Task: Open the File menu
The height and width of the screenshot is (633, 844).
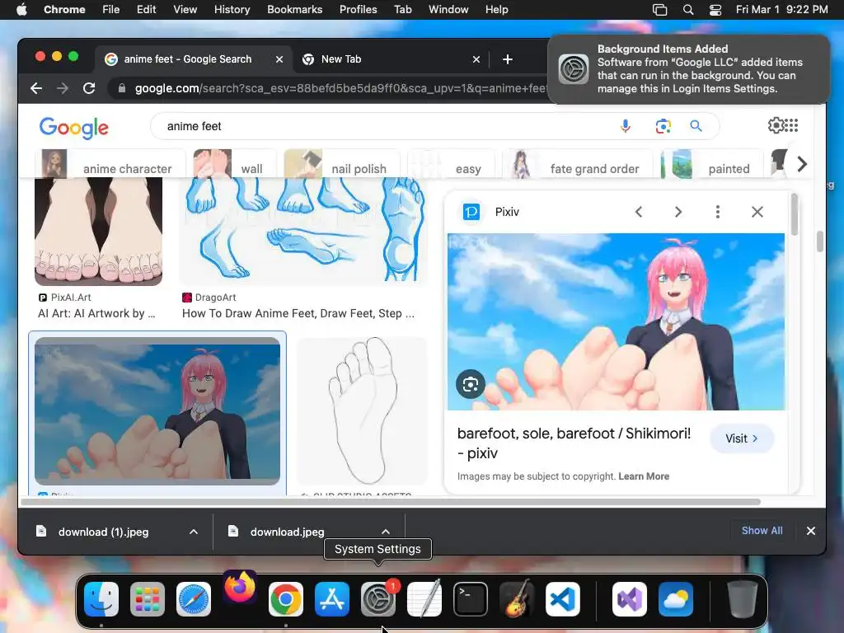Action: (111, 10)
